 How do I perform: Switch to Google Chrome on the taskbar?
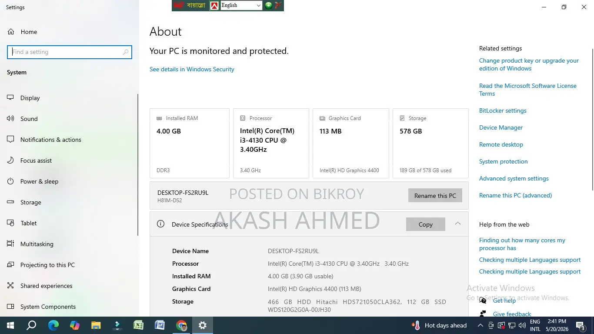click(x=181, y=325)
